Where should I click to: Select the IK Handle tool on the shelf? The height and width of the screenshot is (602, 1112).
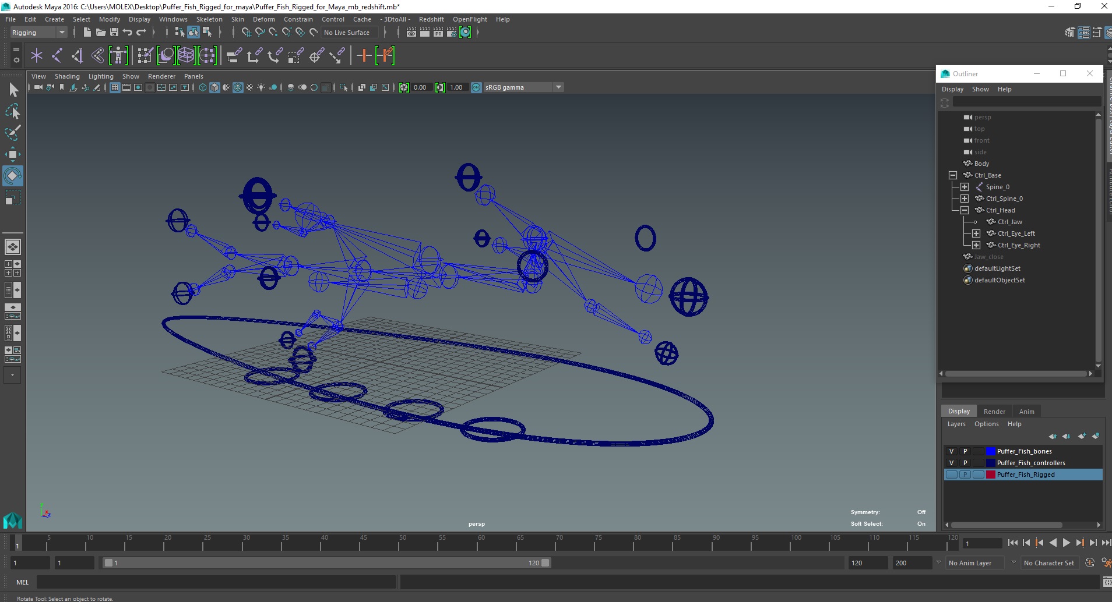click(78, 56)
